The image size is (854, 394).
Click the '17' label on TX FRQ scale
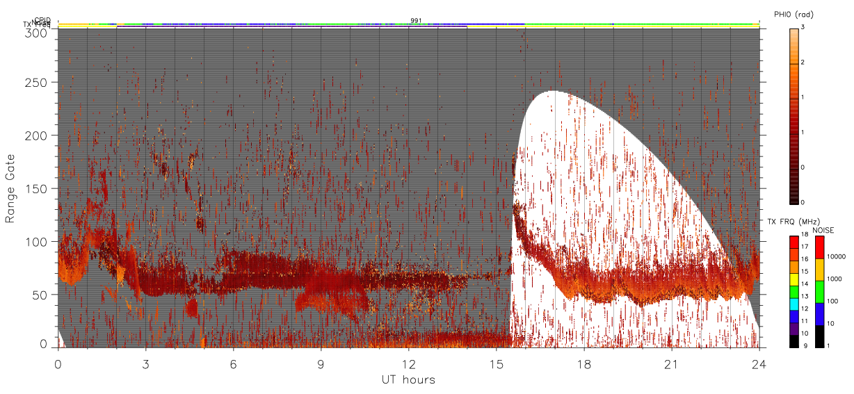coord(805,247)
